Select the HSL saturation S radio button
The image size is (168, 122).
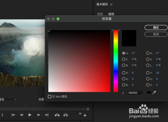pos(148,59)
